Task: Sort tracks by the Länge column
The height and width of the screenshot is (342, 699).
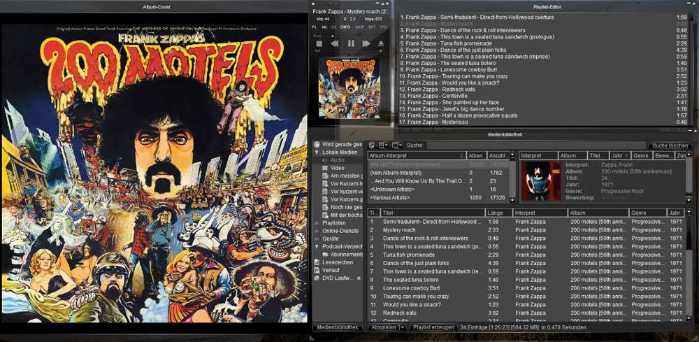Action: point(496,213)
